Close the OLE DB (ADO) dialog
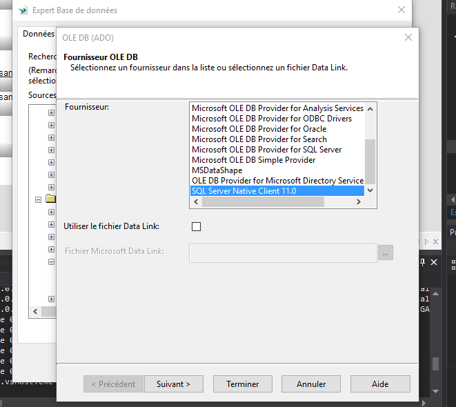The height and width of the screenshot is (407, 456). pyautogui.click(x=408, y=37)
